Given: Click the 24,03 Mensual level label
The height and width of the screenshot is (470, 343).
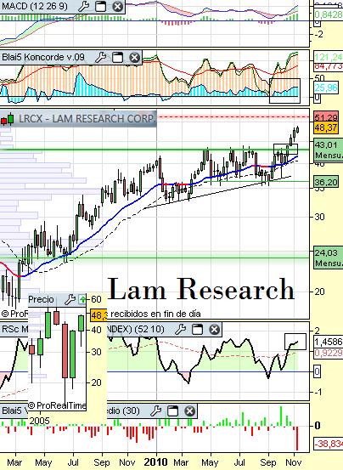Looking at the screenshot, I should coord(328,258).
